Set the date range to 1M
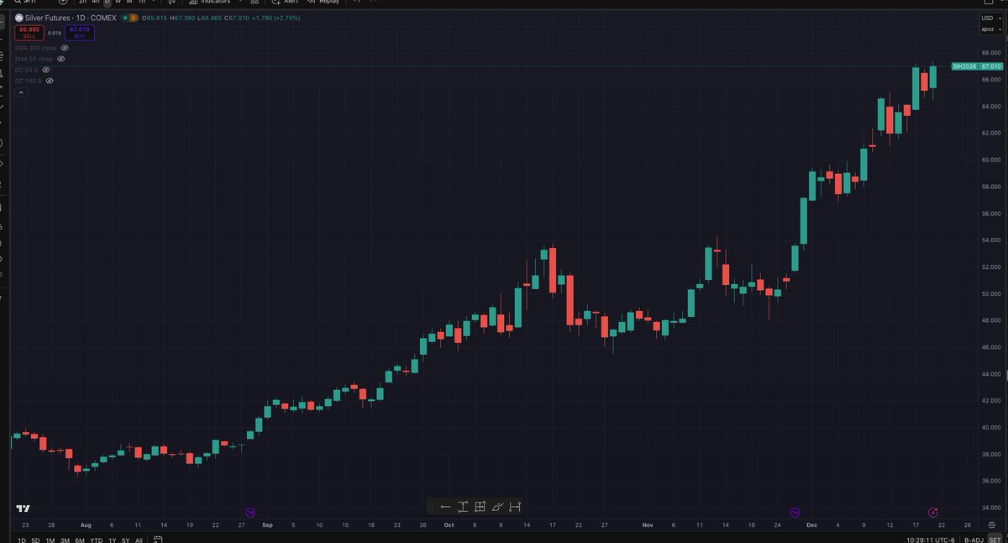Screen dimensions: 1008x543 click(x=50, y=540)
